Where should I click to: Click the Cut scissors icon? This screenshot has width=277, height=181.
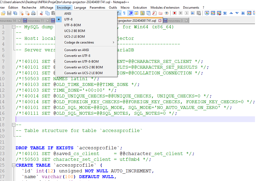click(x=41, y=13)
